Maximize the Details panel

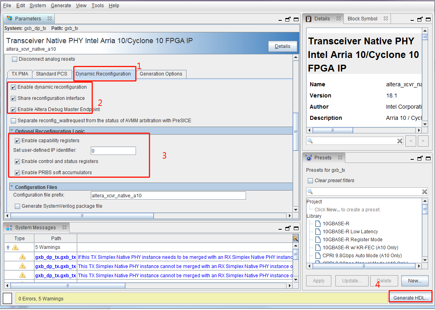tap(428, 20)
